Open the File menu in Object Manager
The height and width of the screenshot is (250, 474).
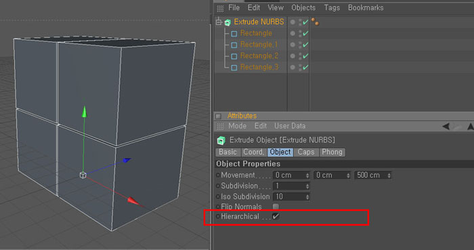[x=234, y=7]
